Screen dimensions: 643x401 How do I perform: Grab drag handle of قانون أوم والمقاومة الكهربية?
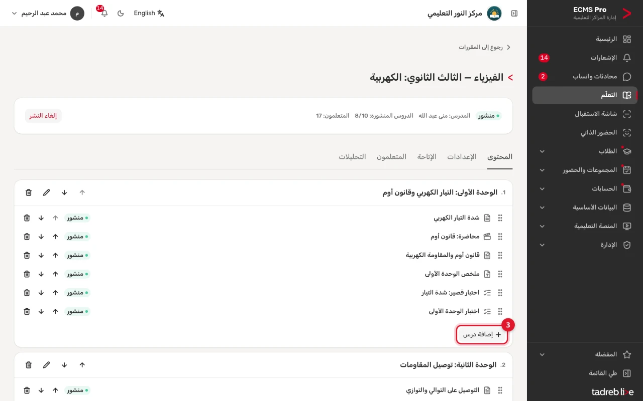click(x=500, y=255)
